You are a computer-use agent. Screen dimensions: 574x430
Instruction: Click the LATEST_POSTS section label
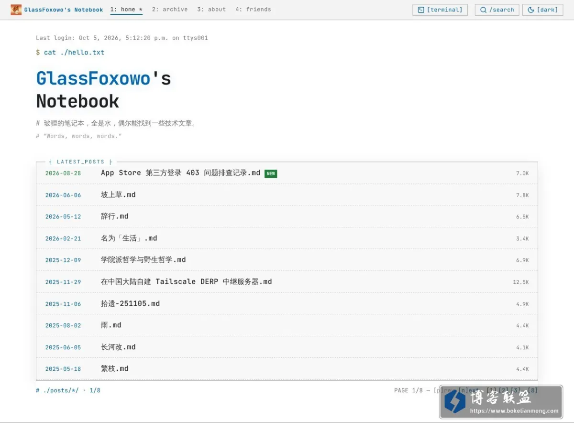[80, 162]
